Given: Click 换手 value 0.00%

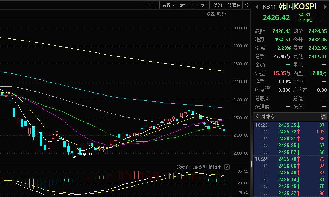Looking at the screenshot, I should click(284, 82).
